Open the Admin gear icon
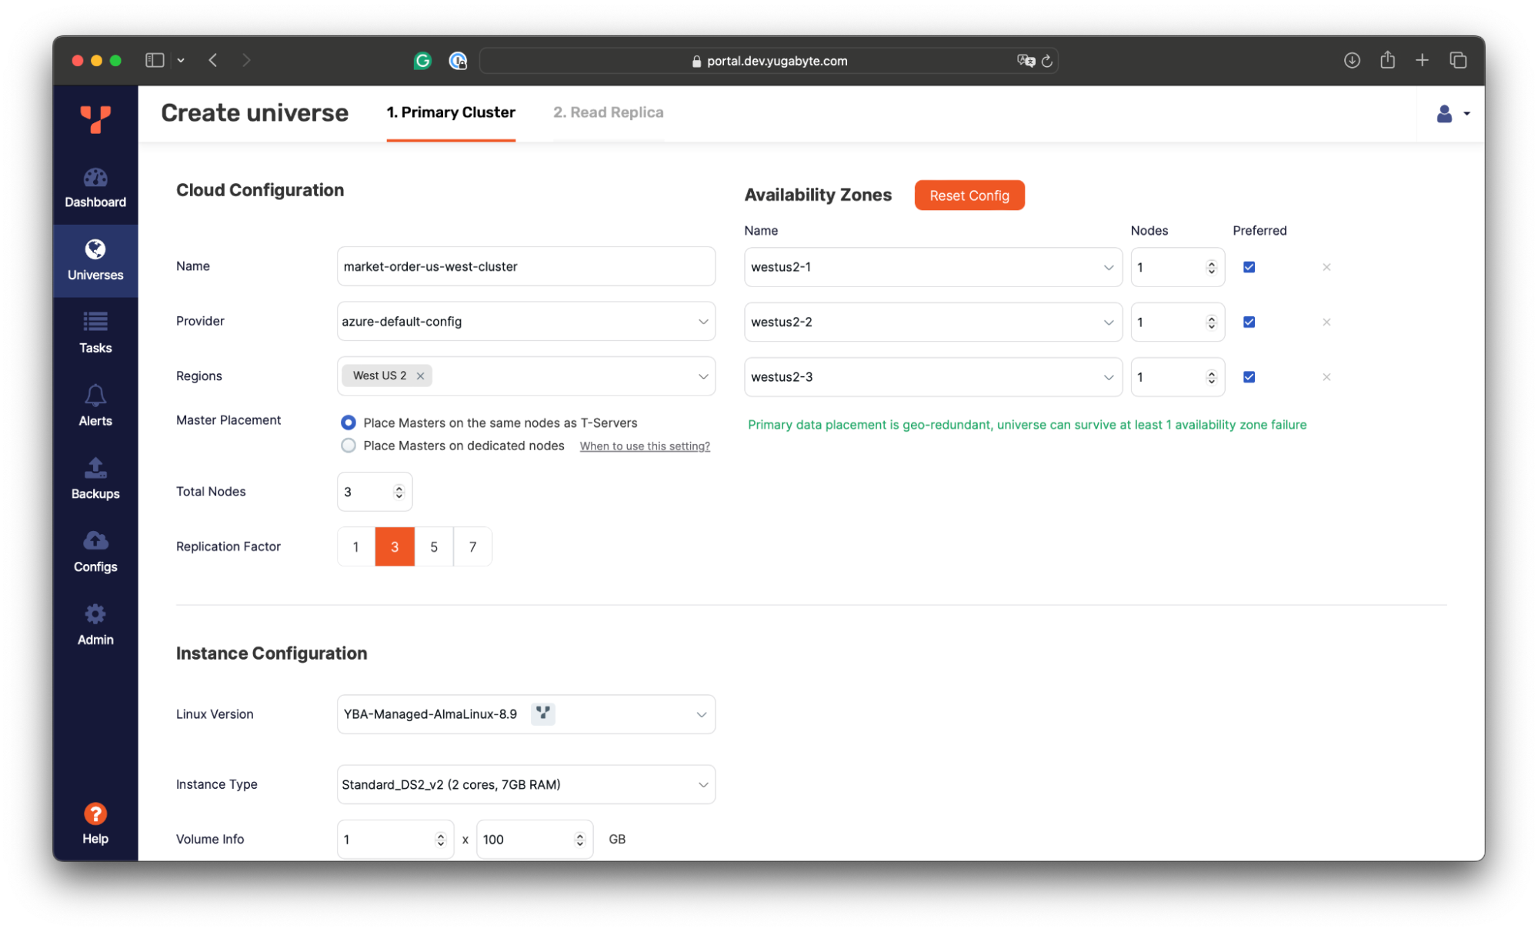The image size is (1538, 932). tap(95, 624)
